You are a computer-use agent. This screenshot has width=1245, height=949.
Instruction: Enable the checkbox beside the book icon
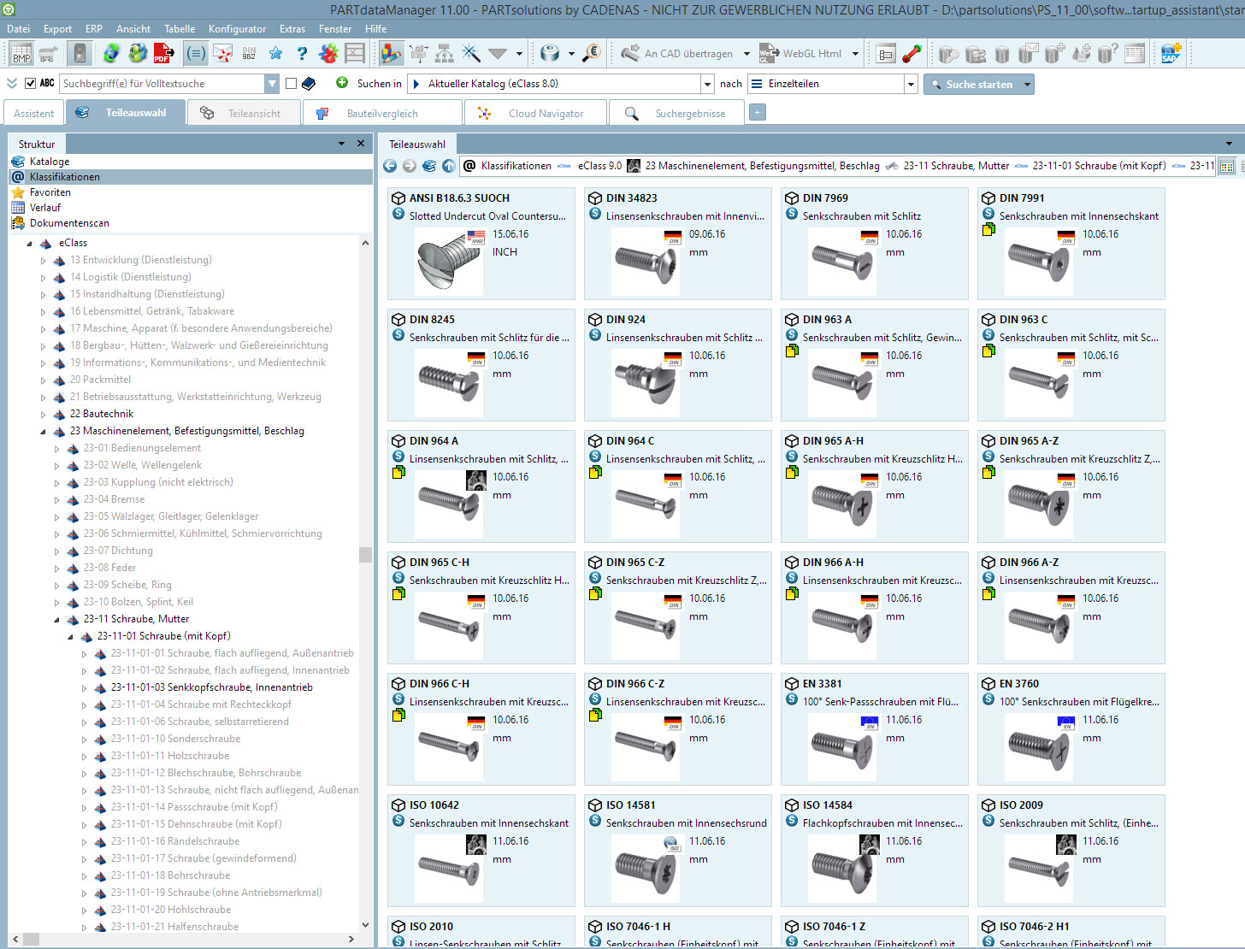tap(292, 84)
